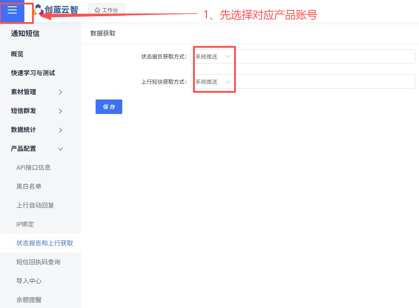Open the 概览 menu item

coord(17,54)
